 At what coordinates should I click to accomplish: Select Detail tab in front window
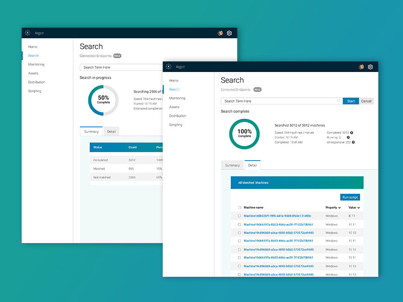click(x=252, y=165)
